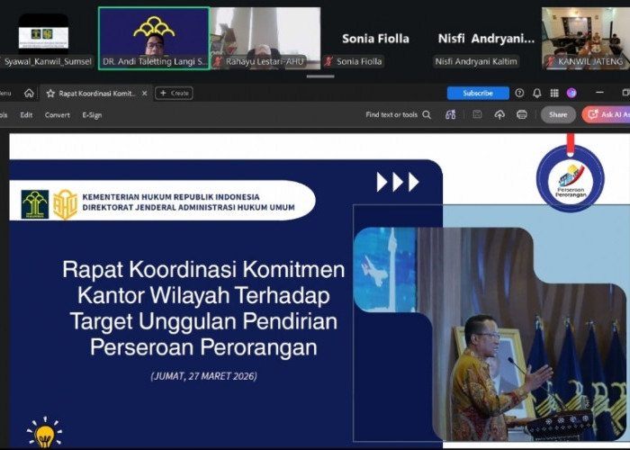Image resolution: width=630 pixels, height=450 pixels.
Task: Open the Edit menu
Action: tap(26, 115)
